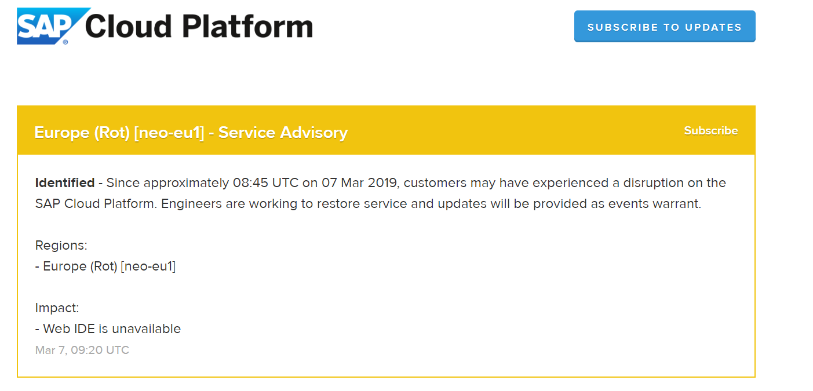This screenshot has width=813, height=391.
Task: Click the Regions: label
Action: [x=61, y=246]
